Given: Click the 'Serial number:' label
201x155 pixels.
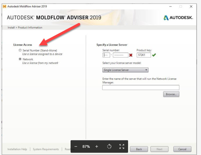Looking at the screenshot, I should pos(111,50).
